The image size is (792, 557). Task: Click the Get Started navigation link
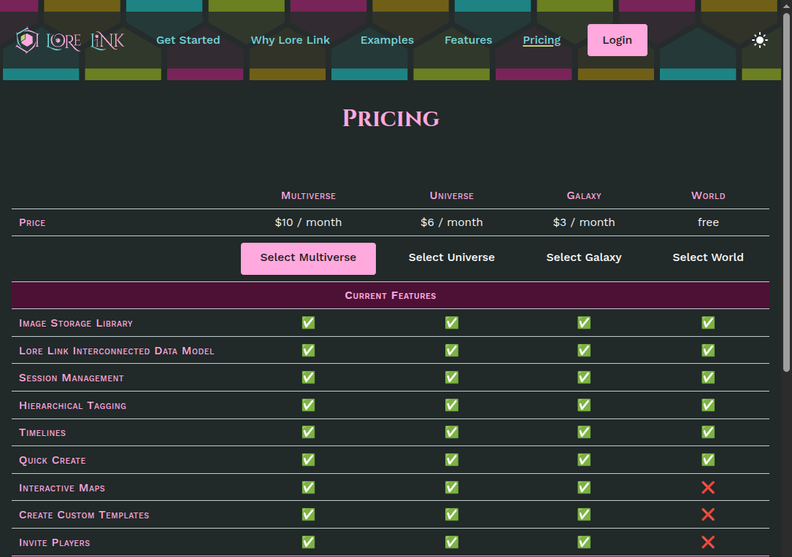pyautogui.click(x=188, y=40)
